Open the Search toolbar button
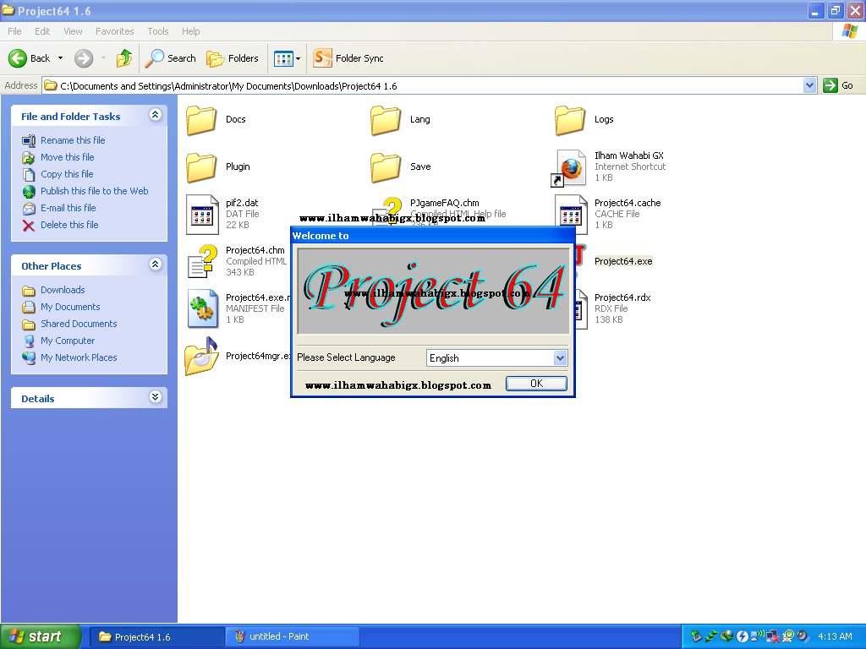Viewport: 866px width, 649px height. (170, 58)
